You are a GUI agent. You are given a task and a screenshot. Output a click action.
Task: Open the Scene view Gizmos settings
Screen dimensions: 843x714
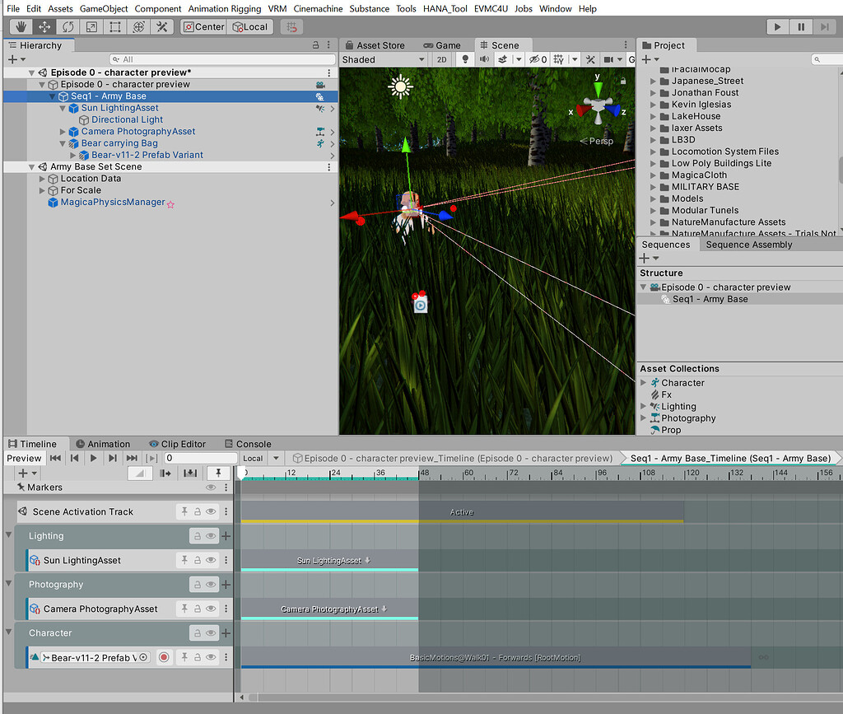click(x=632, y=59)
